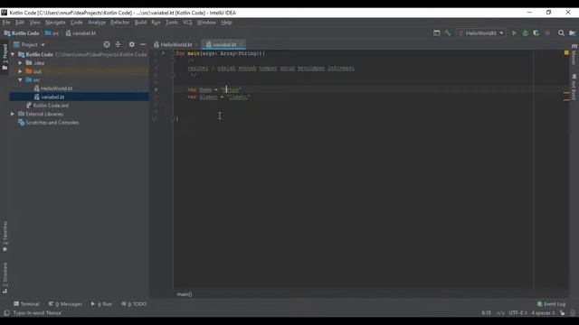
Task: Click the Build Project hammer icon
Action: coord(448,33)
